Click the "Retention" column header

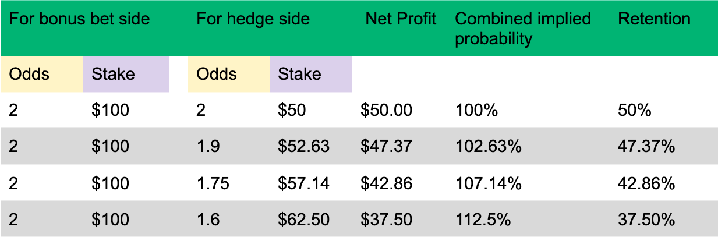(654, 19)
